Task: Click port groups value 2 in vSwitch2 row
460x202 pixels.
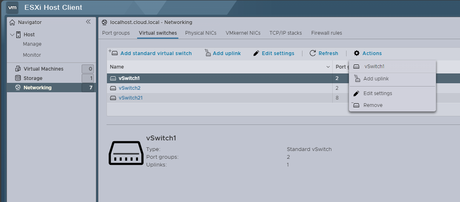Action: (x=337, y=88)
